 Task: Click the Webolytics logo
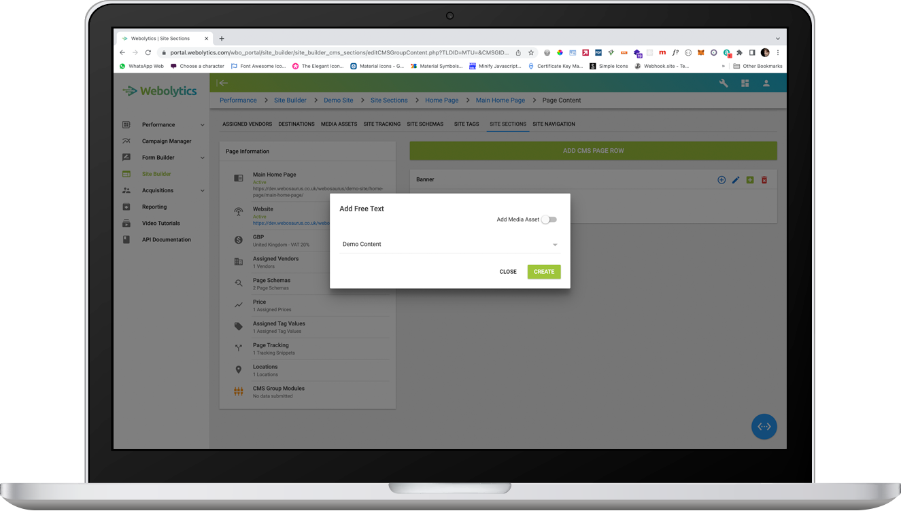click(160, 91)
